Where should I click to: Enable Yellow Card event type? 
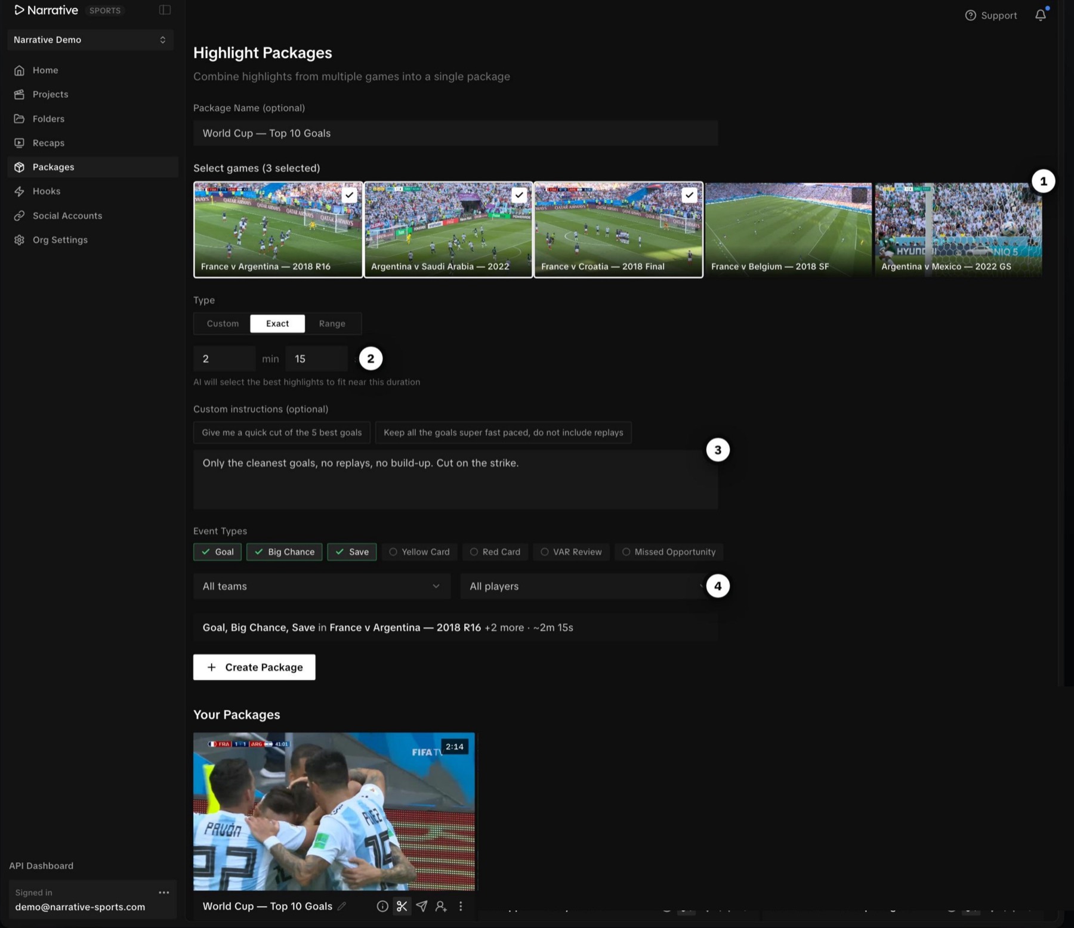[419, 552]
